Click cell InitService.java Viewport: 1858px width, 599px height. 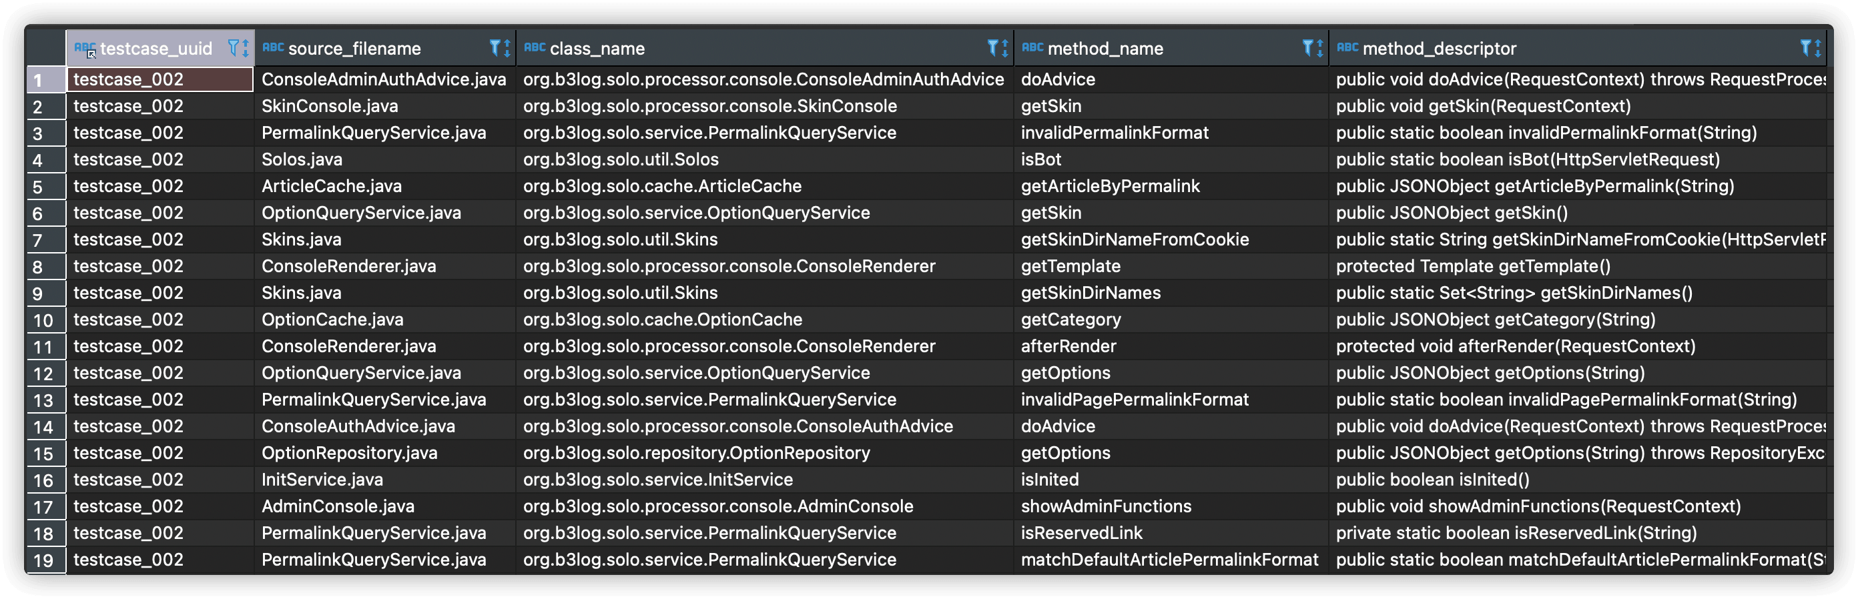384,480
